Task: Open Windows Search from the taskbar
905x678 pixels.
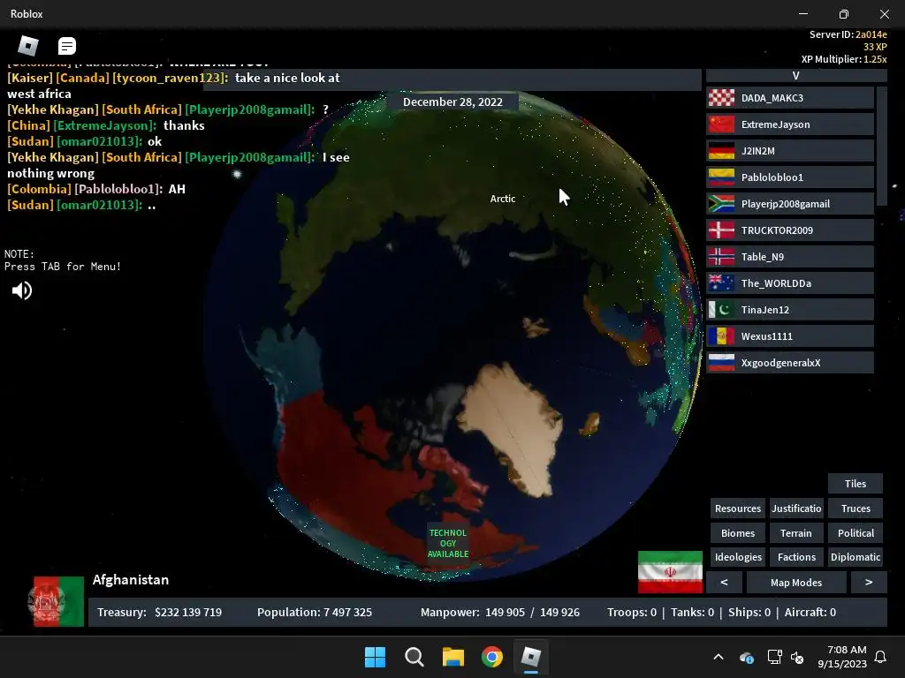Action: pyautogui.click(x=414, y=657)
